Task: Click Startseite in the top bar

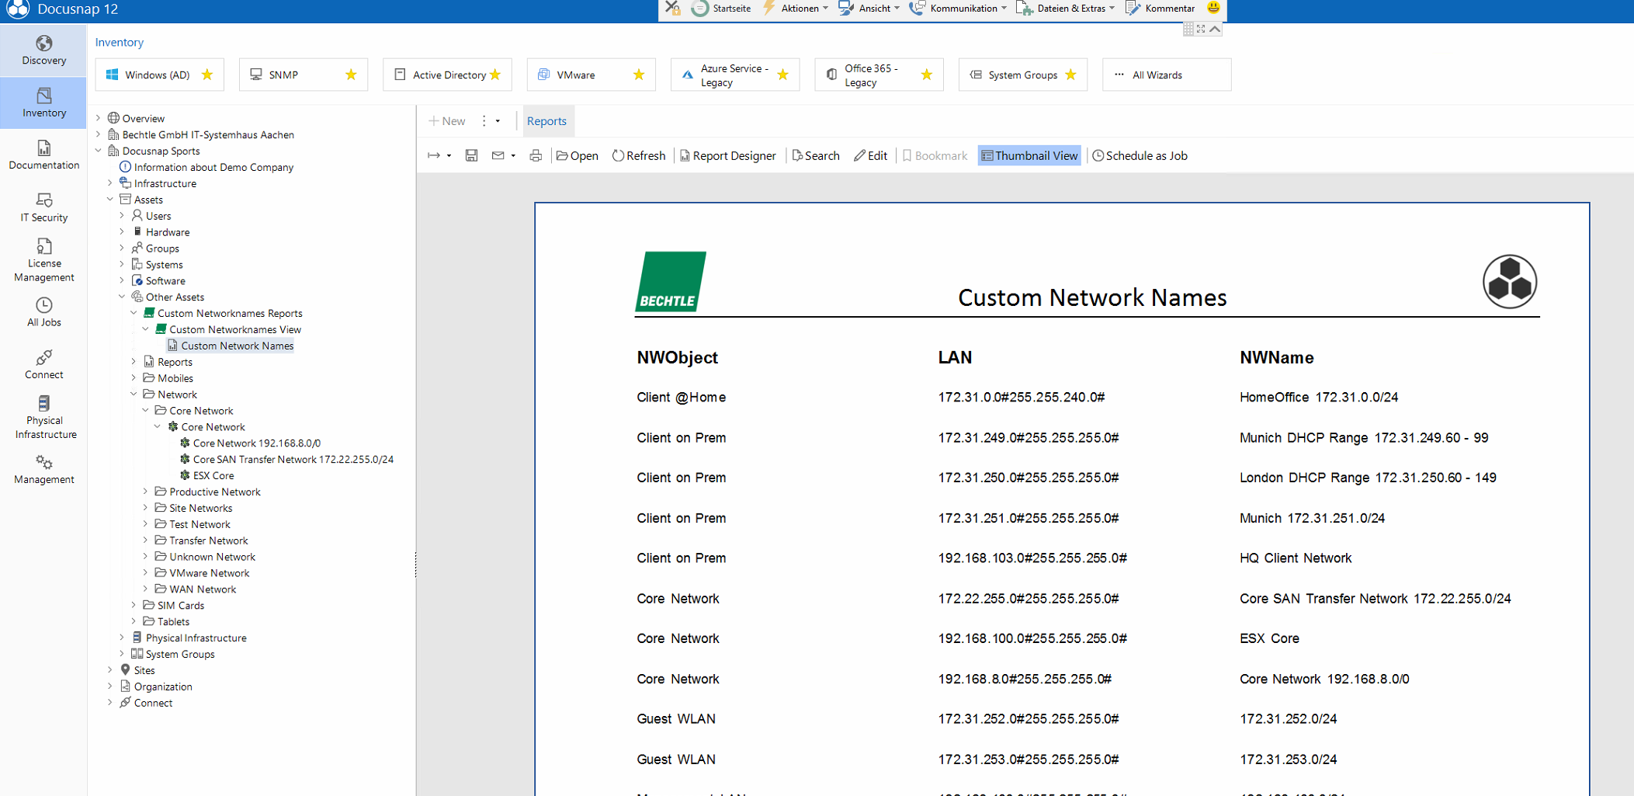Action: pyautogui.click(x=721, y=9)
